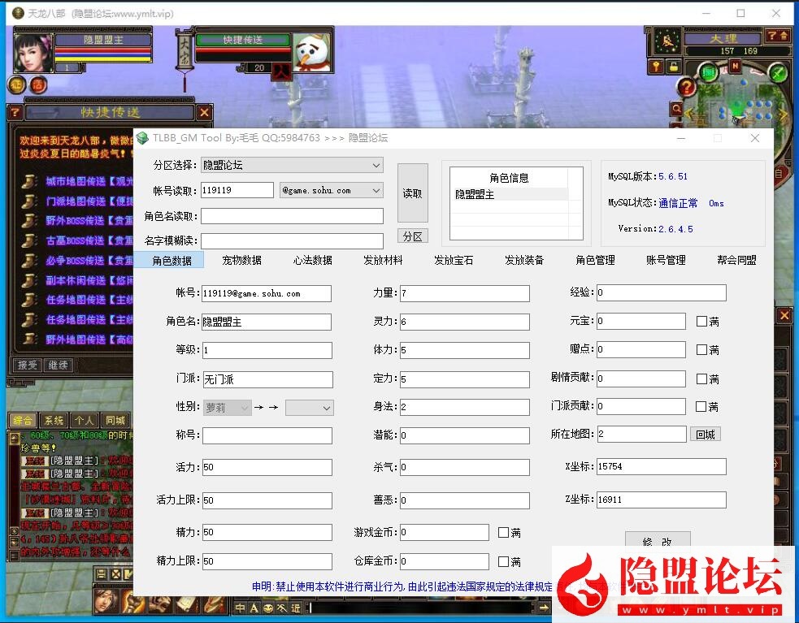Click the 分区 button
799x623 pixels.
point(412,236)
